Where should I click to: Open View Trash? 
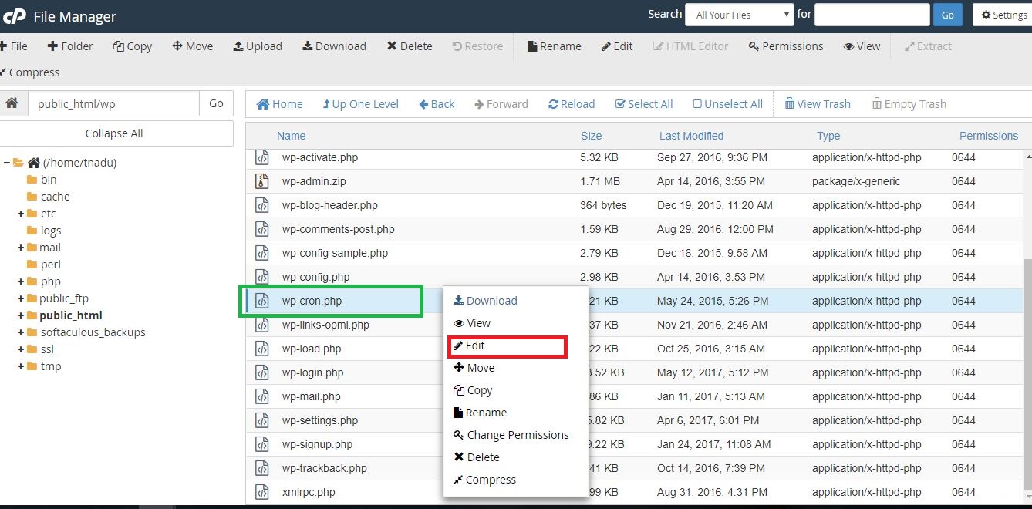(x=818, y=104)
